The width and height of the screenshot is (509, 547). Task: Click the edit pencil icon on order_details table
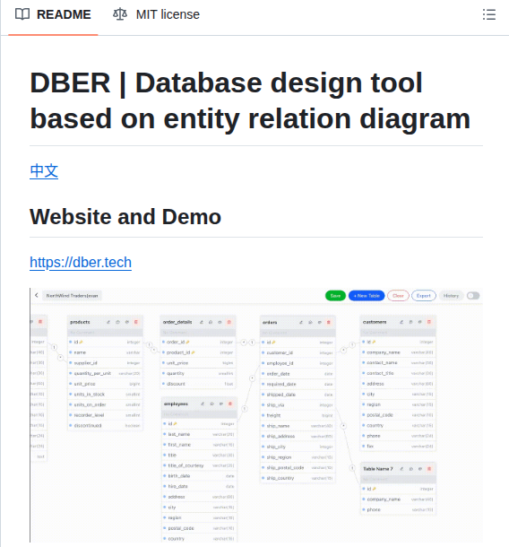click(x=201, y=322)
